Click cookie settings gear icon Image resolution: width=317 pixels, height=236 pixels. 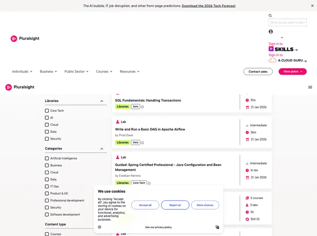coord(100,227)
